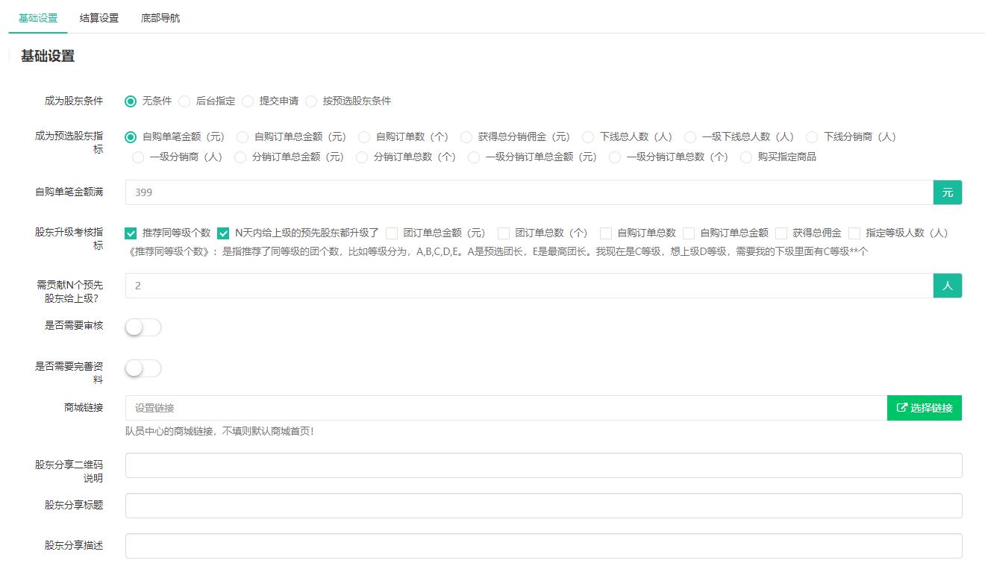Open the 底部导航 tab

pos(160,18)
